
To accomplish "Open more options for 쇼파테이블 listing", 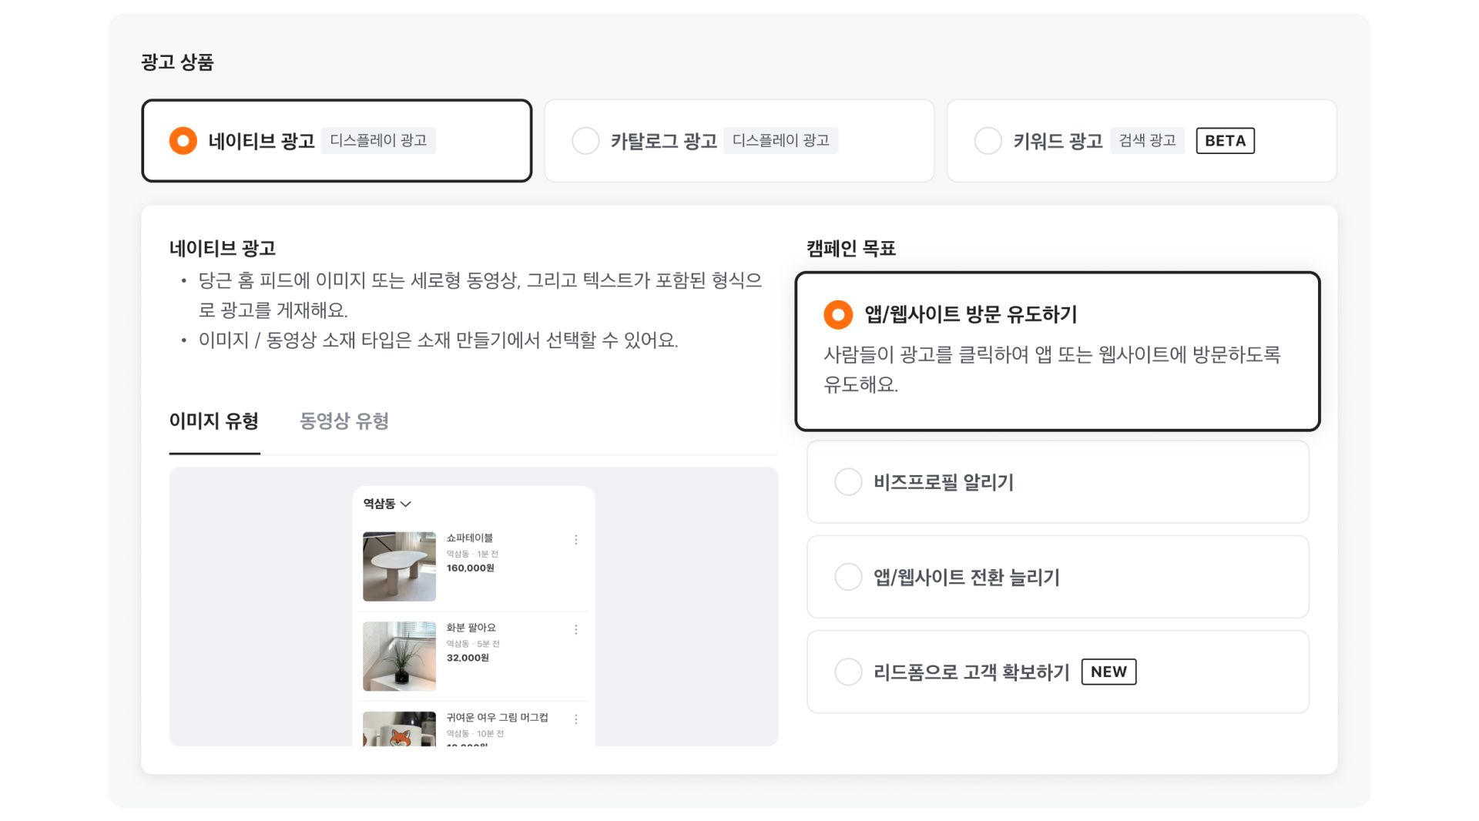I will [x=575, y=540].
